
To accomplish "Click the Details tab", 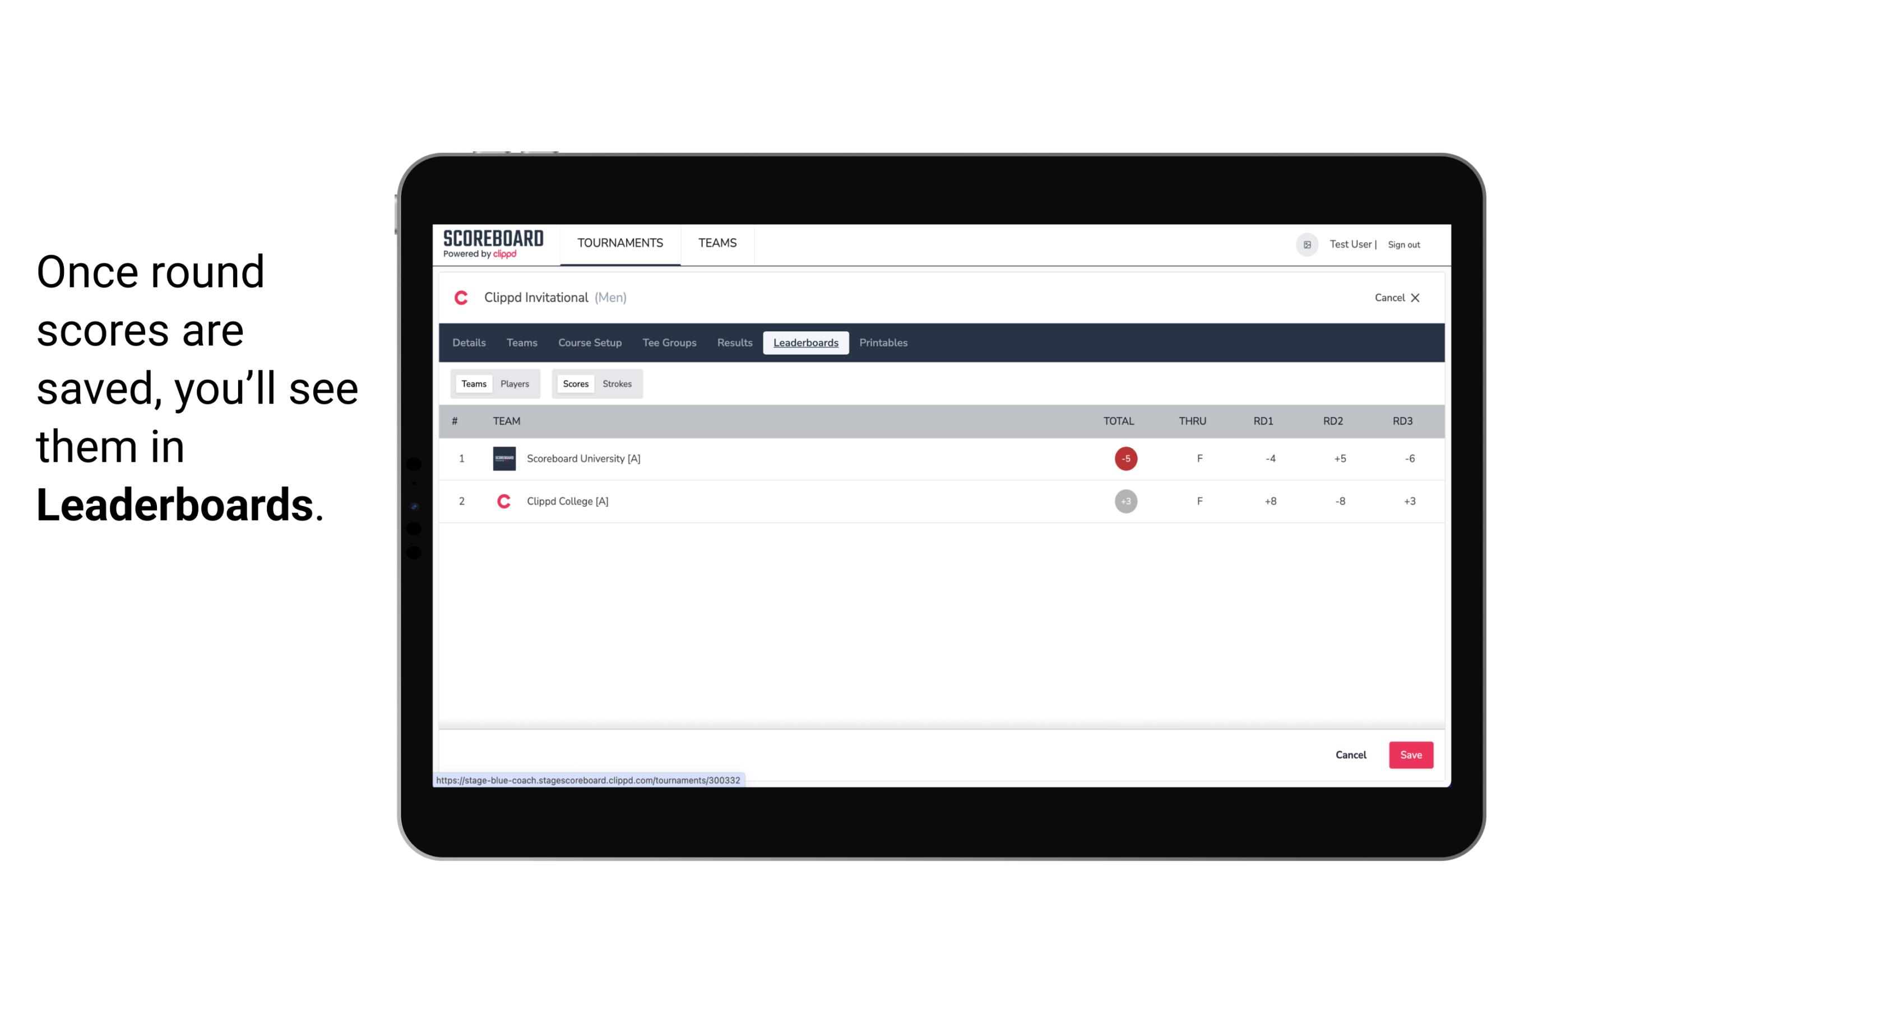I will 467,343.
